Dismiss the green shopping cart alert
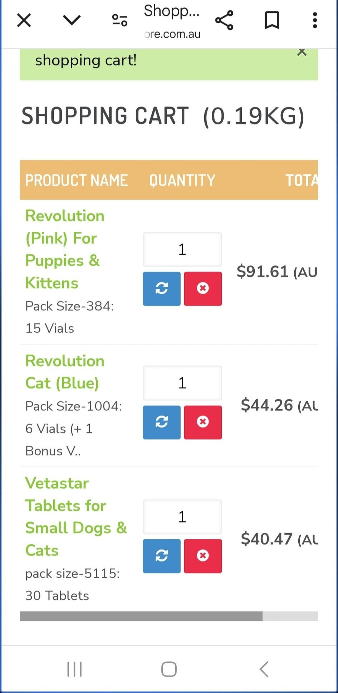This screenshot has height=693, width=338. 302,53
